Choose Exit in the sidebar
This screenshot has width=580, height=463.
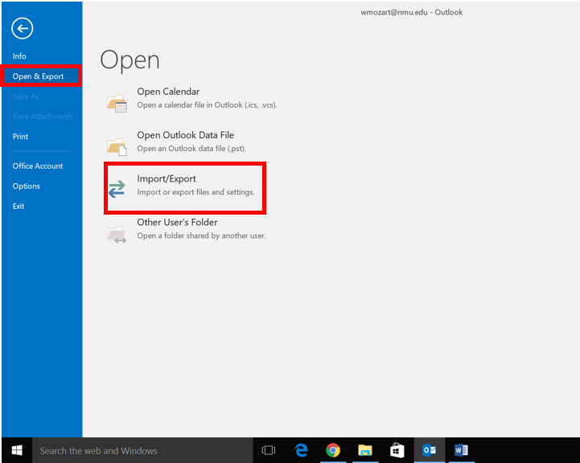click(19, 207)
